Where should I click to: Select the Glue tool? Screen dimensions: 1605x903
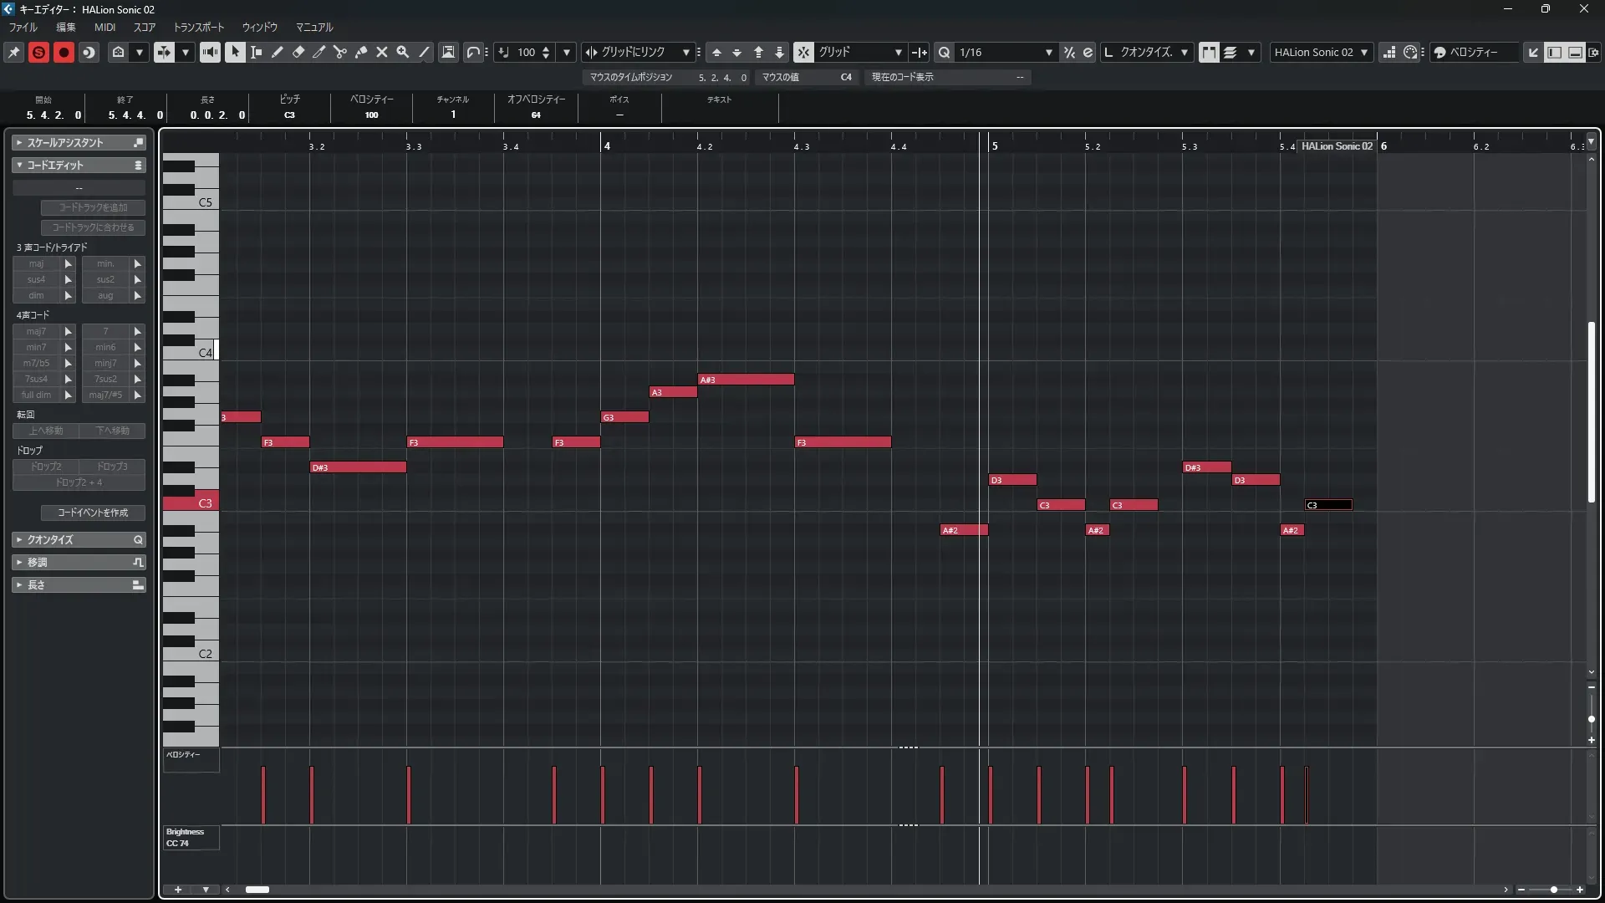pos(361,52)
